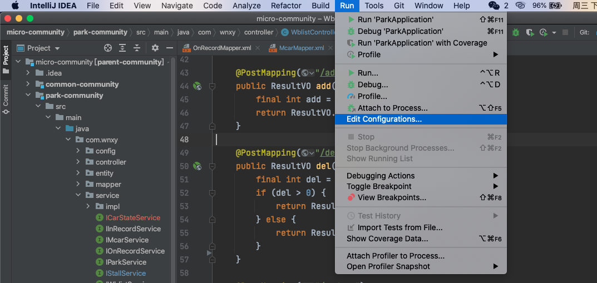Click the globe URL icon in line 49 annotation

coord(304,152)
